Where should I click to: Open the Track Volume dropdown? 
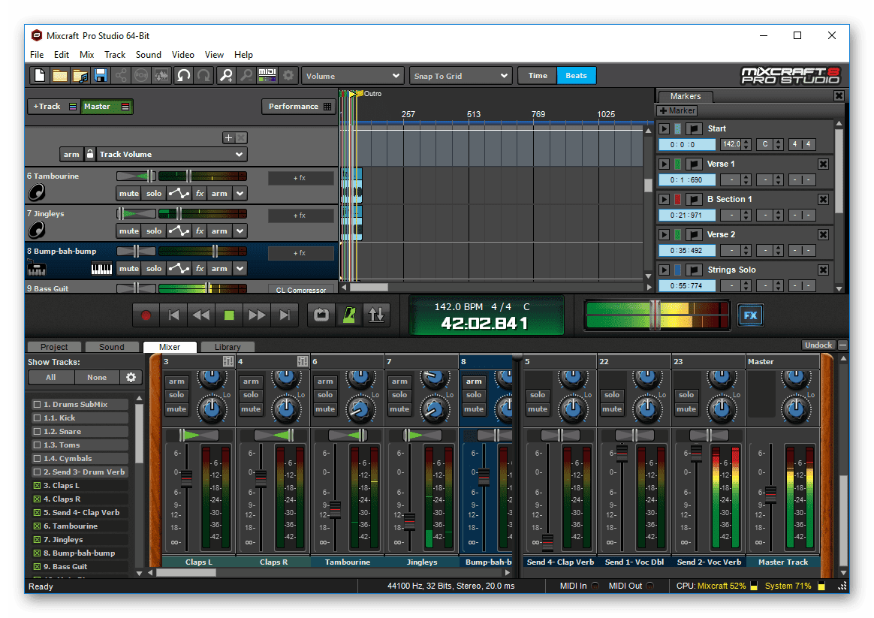172,155
